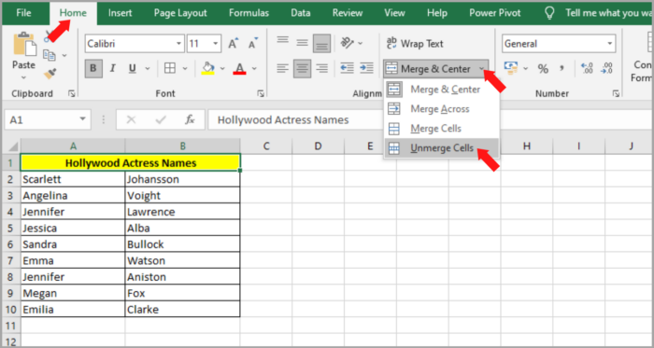Viewport: 654px width, 348px height.
Task: Open Number format dialog launcher
Action: pos(616,94)
